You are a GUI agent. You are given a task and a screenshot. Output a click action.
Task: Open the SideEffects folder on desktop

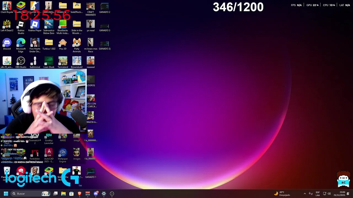pos(77,8)
